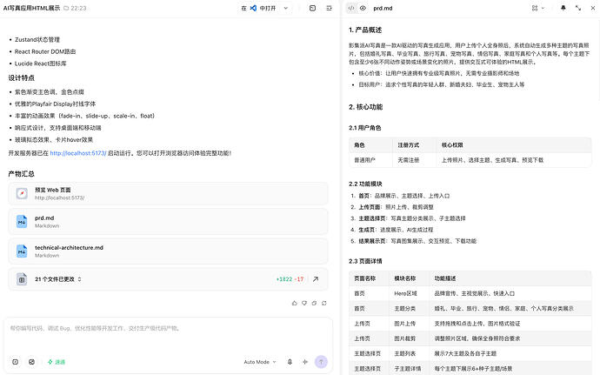The image size is (600, 375).
Task: Switch prd.md to source code view
Action: 351,8
